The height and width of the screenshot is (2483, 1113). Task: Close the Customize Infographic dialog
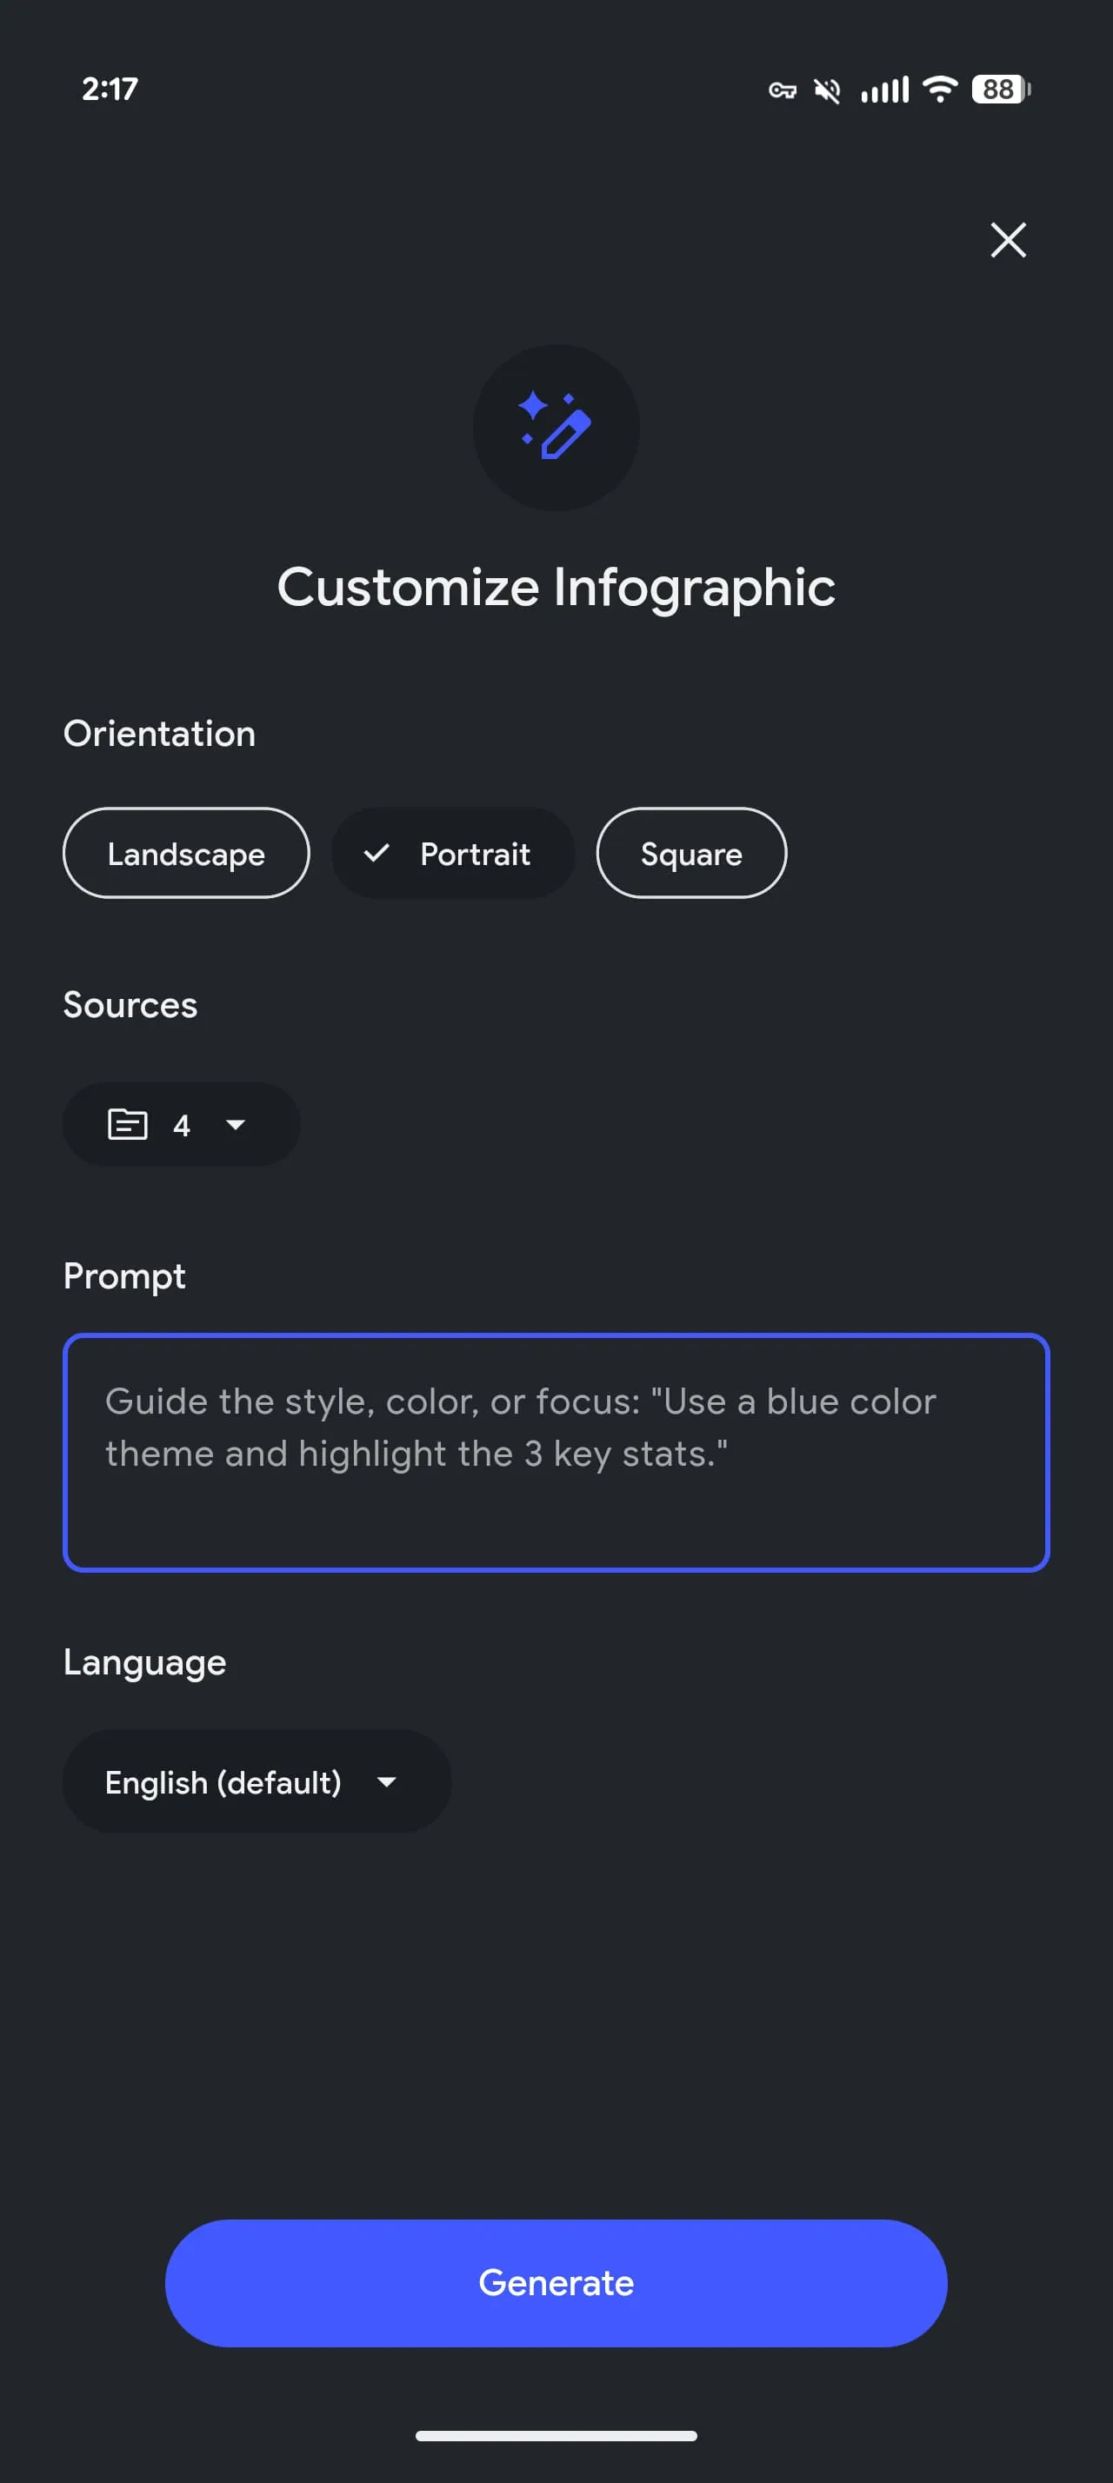point(1007,240)
